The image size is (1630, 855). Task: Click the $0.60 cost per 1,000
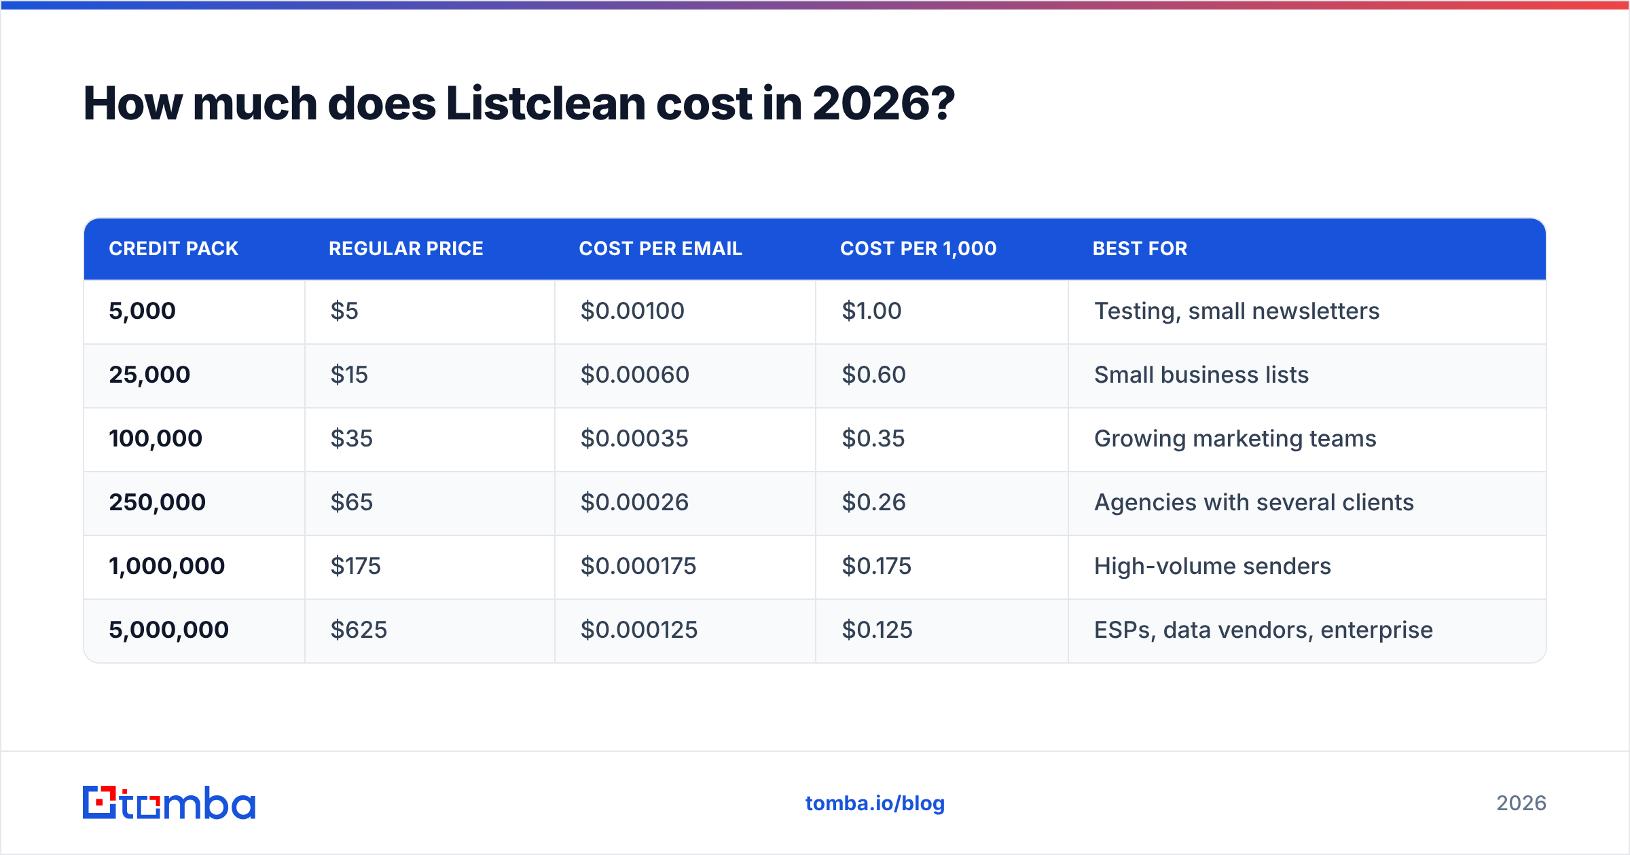click(x=874, y=375)
